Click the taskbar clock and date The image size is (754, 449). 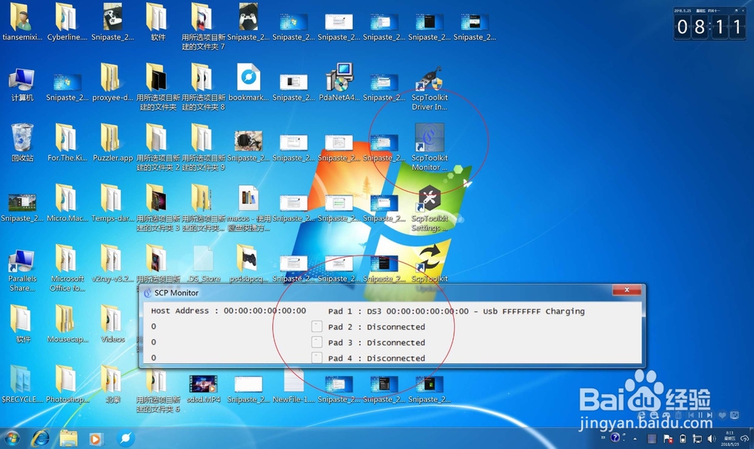730,438
